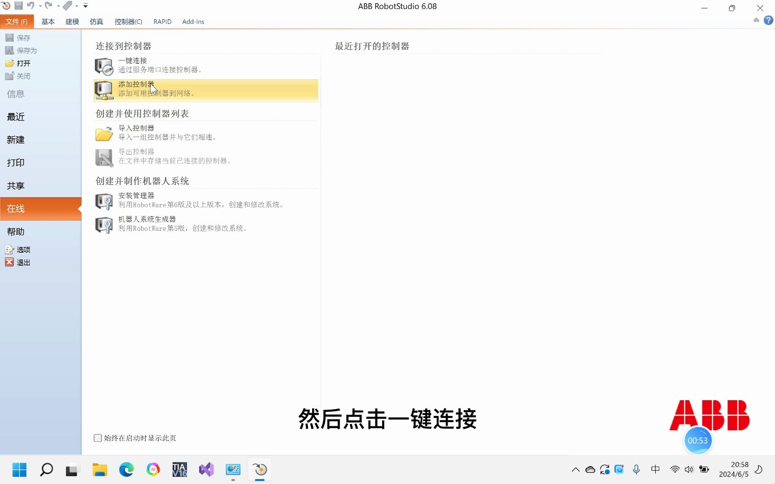Screen dimensions: 775x484
Task: Open TIA Portal V16 from taskbar
Action: pos(180,470)
